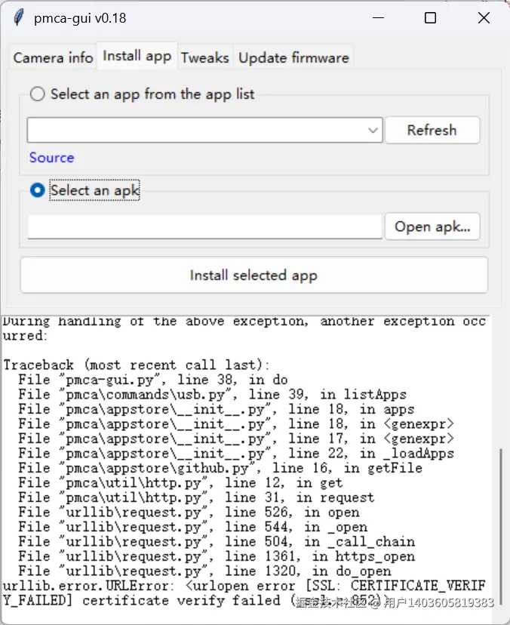Click Install selected app button
The width and height of the screenshot is (510, 625).
click(x=254, y=275)
